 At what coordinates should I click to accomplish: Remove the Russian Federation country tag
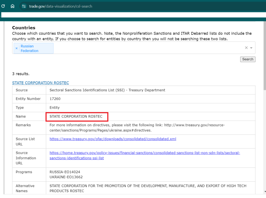pyautogui.click(x=16, y=49)
